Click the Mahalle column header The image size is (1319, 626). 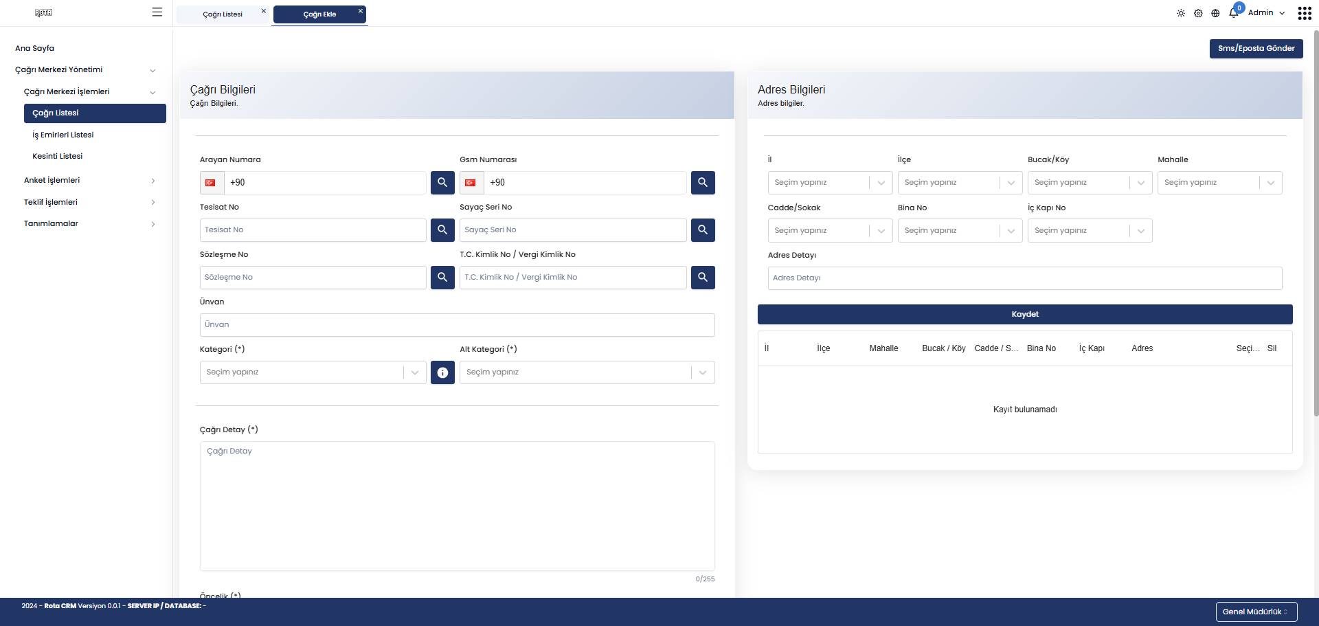pyautogui.click(x=883, y=349)
